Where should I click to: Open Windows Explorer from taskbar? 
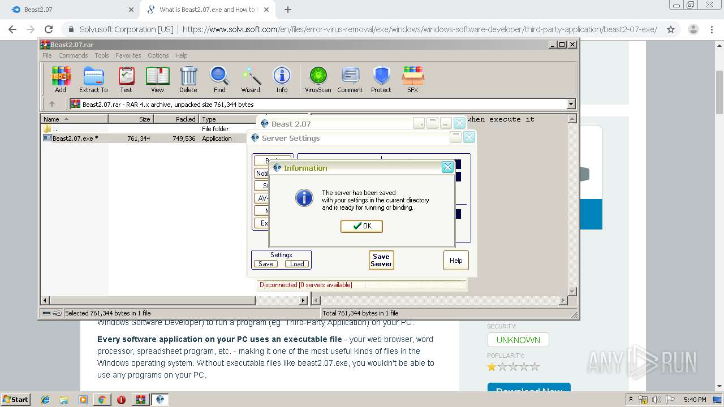pos(64,400)
